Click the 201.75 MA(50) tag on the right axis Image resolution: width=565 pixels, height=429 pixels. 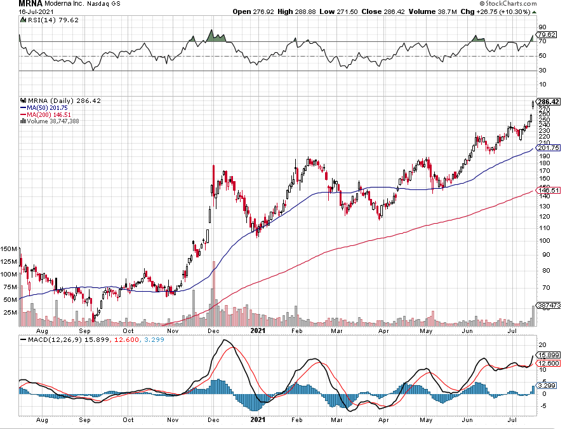click(548, 148)
